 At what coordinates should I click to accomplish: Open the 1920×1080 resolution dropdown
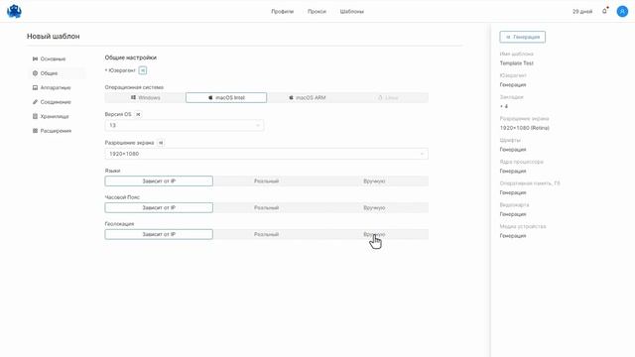(267, 154)
